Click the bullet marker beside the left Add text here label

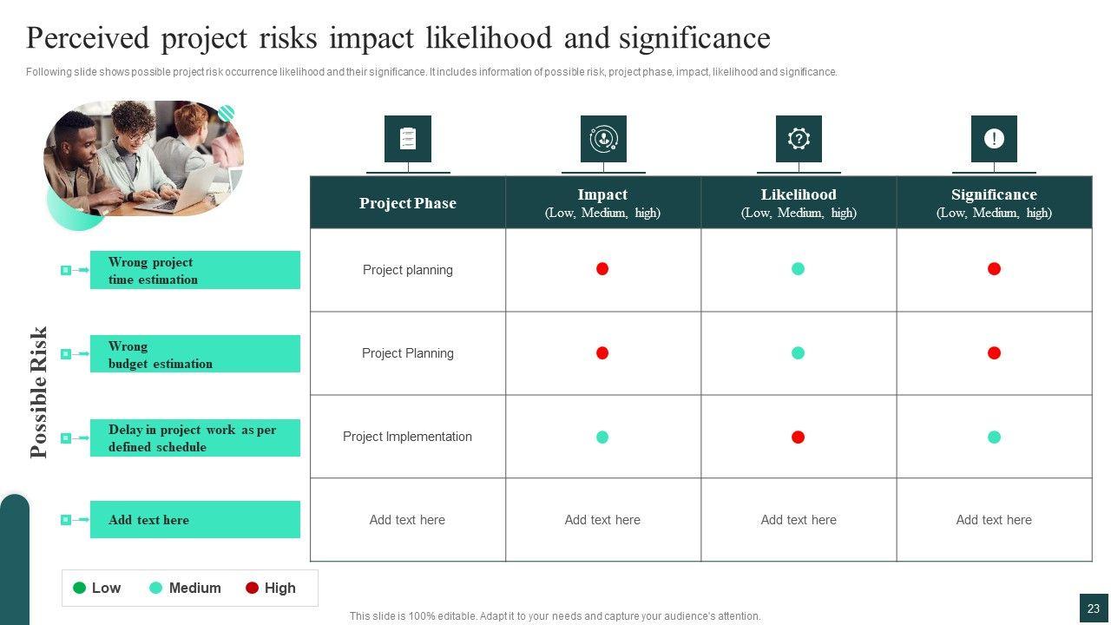pos(66,520)
